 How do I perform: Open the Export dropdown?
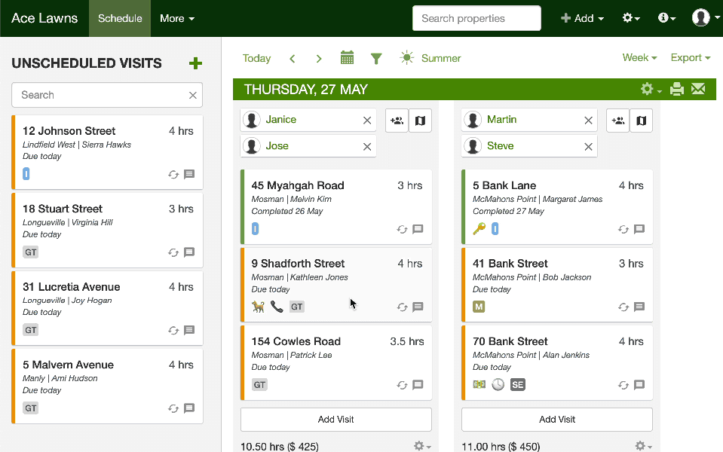[x=690, y=58]
